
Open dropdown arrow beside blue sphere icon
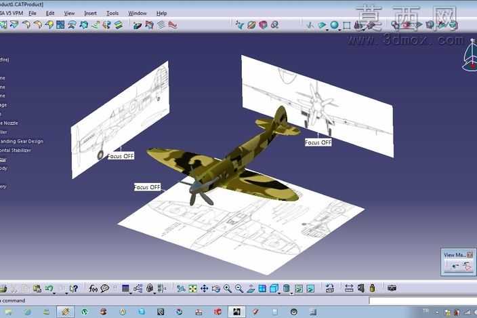pyautogui.click(x=339, y=30)
